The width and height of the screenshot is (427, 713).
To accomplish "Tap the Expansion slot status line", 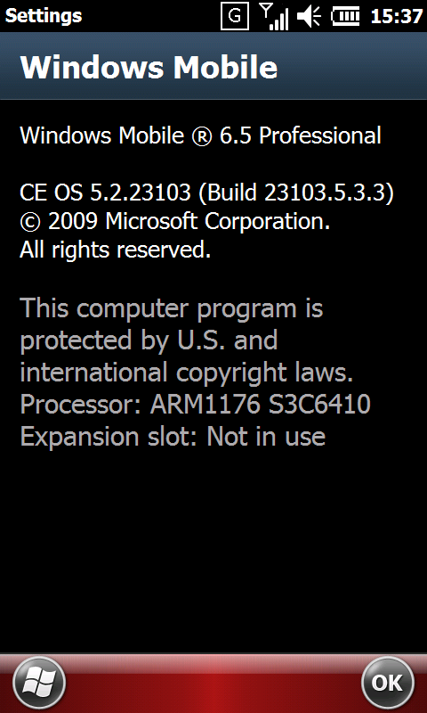I will (x=173, y=436).
